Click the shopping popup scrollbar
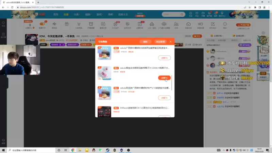The height and width of the screenshot is (153, 272). pos(172,83)
